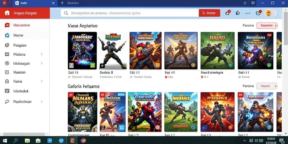Click the Nanai Aepiarian section heading

(82, 26)
